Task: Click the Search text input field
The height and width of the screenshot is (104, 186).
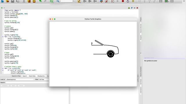Action: click(x=27, y=83)
